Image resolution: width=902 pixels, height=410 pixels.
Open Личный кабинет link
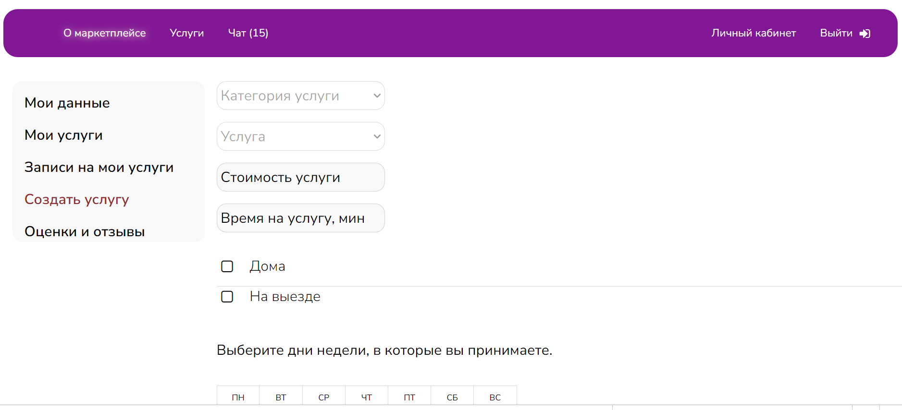point(754,33)
